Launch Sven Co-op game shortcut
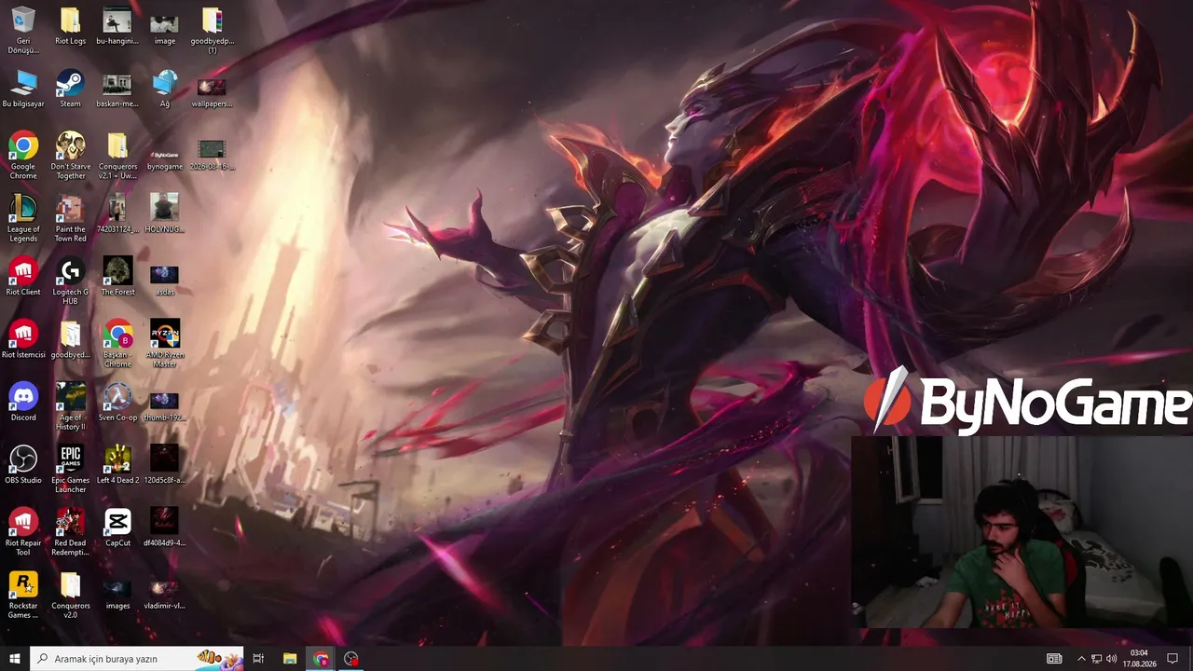Viewport: 1193px width, 671px height. (x=117, y=397)
